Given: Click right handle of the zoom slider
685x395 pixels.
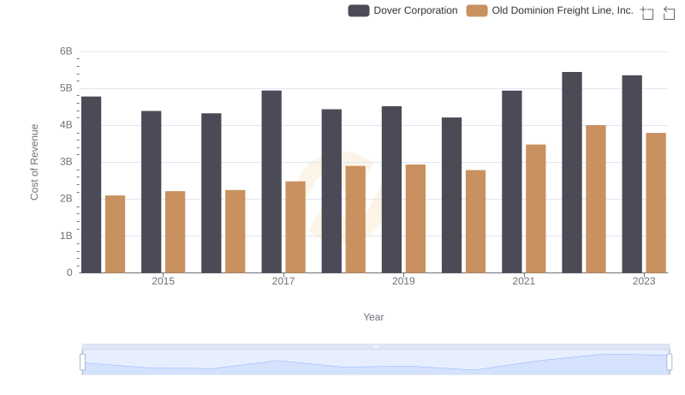Looking at the screenshot, I should coord(669,362).
